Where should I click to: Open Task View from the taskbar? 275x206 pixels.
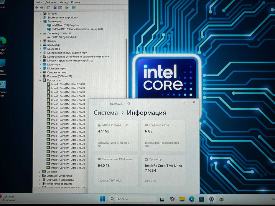coord(162,199)
